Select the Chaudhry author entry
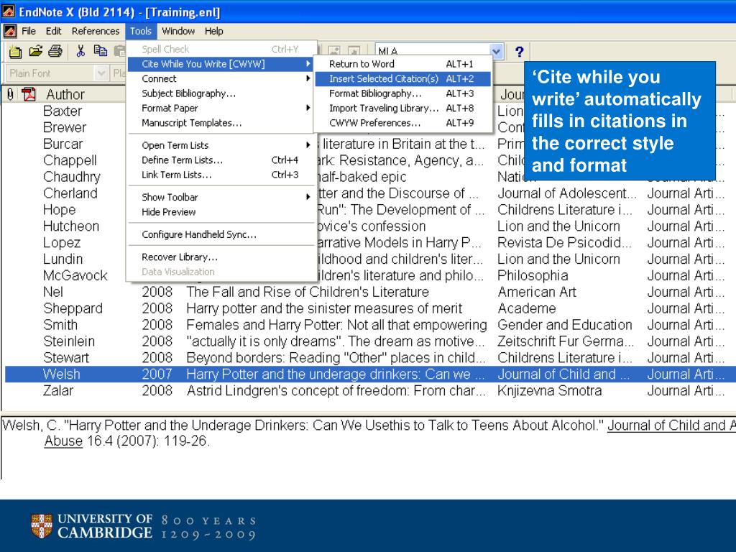The height and width of the screenshot is (552, 736). (x=72, y=177)
